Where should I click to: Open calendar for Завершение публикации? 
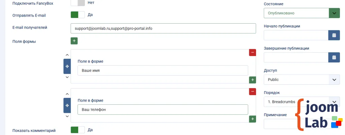(334, 57)
